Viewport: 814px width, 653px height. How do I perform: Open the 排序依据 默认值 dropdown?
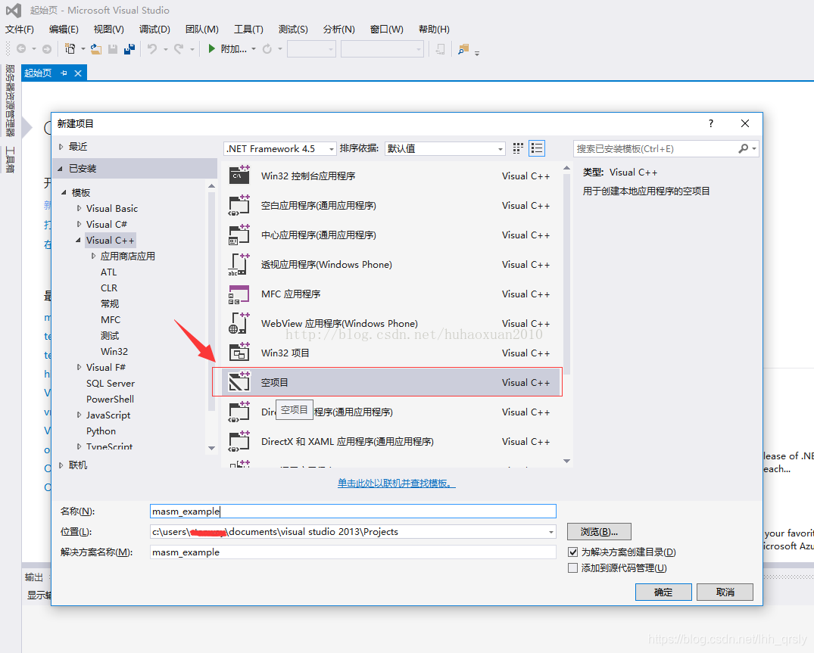445,149
